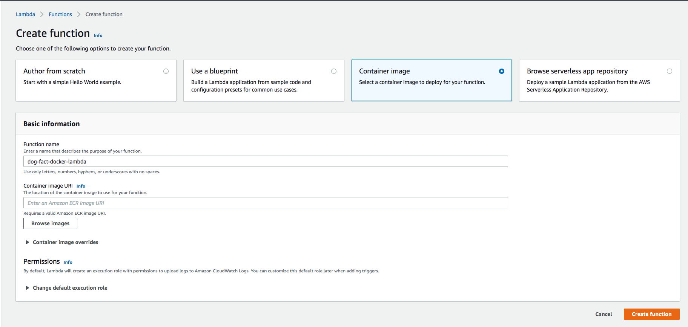Click 'Requires a valid Amazon ECR image URI.' text

point(64,213)
